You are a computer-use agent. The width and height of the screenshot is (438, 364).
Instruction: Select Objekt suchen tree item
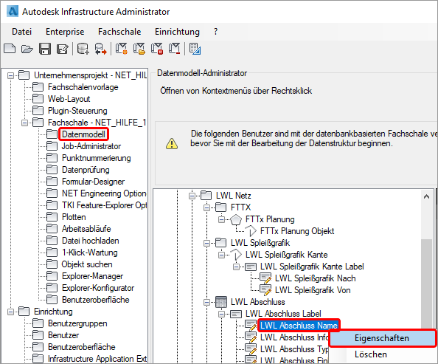[87, 264]
